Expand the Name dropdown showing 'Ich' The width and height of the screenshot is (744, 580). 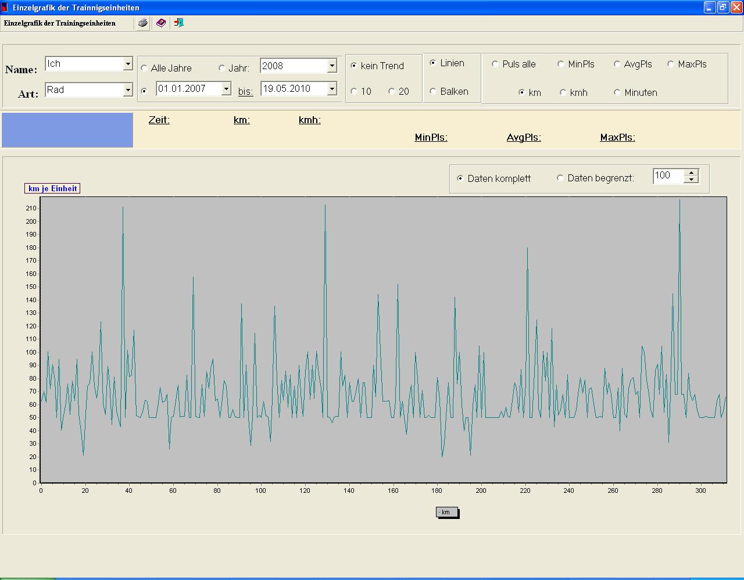coord(128,64)
